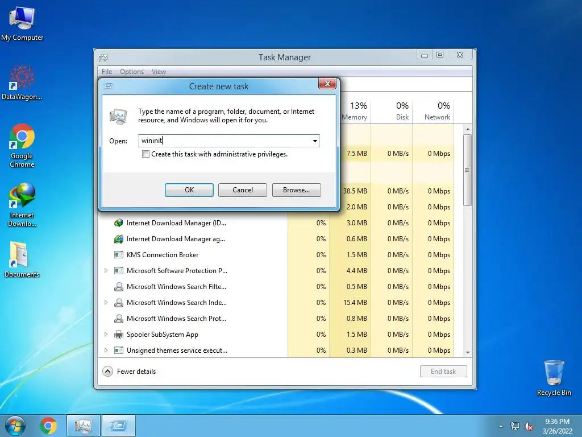The height and width of the screenshot is (437, 582).
Task: Click the Microsoft Software Protection process icon
Action: [118, 271]
